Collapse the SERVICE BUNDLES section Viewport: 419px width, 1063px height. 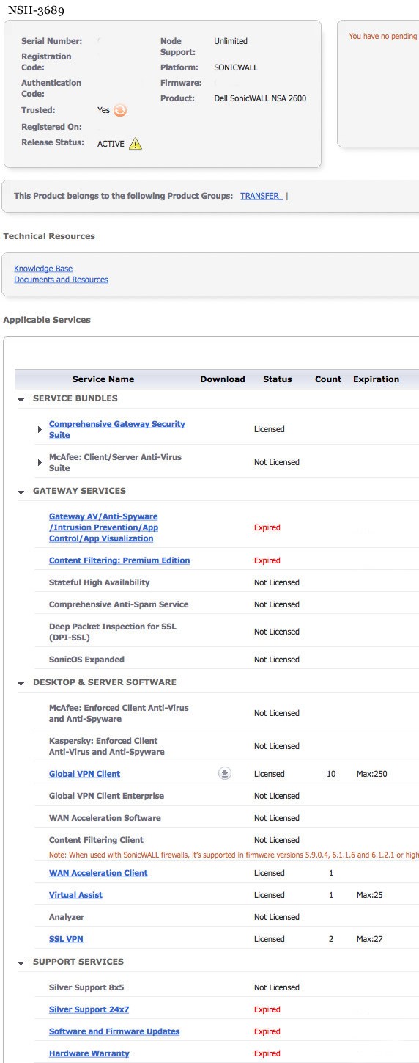point(21,399)
